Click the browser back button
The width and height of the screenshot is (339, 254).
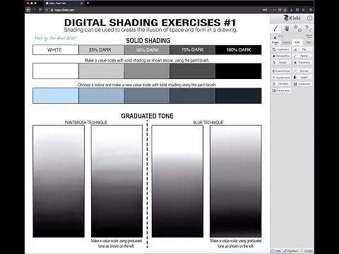coord(28,10)
